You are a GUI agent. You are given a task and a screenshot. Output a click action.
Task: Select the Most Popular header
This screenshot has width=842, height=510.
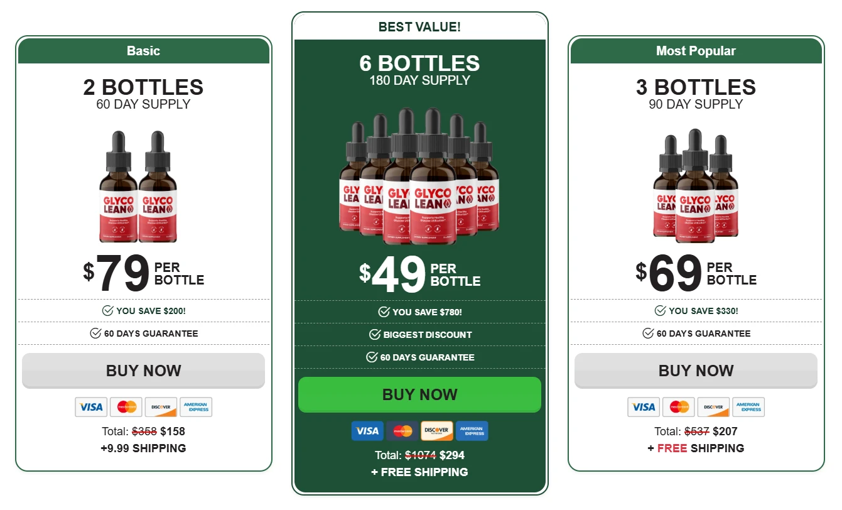click(696, 51)
